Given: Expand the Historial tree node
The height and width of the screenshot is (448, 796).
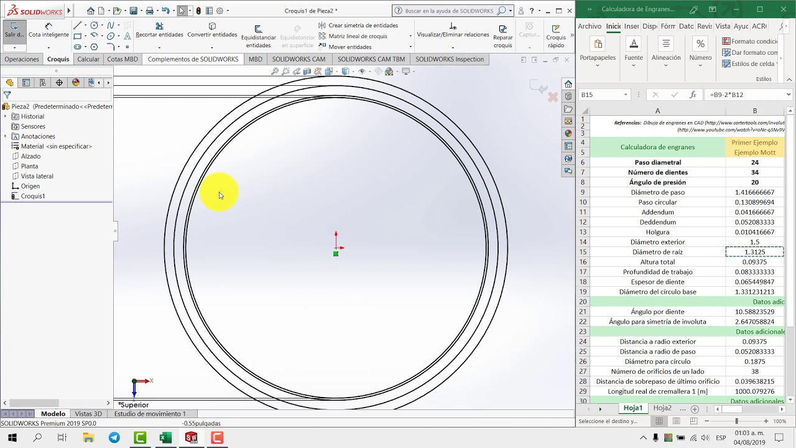Looking at the screenshot, I should point(6,116).
